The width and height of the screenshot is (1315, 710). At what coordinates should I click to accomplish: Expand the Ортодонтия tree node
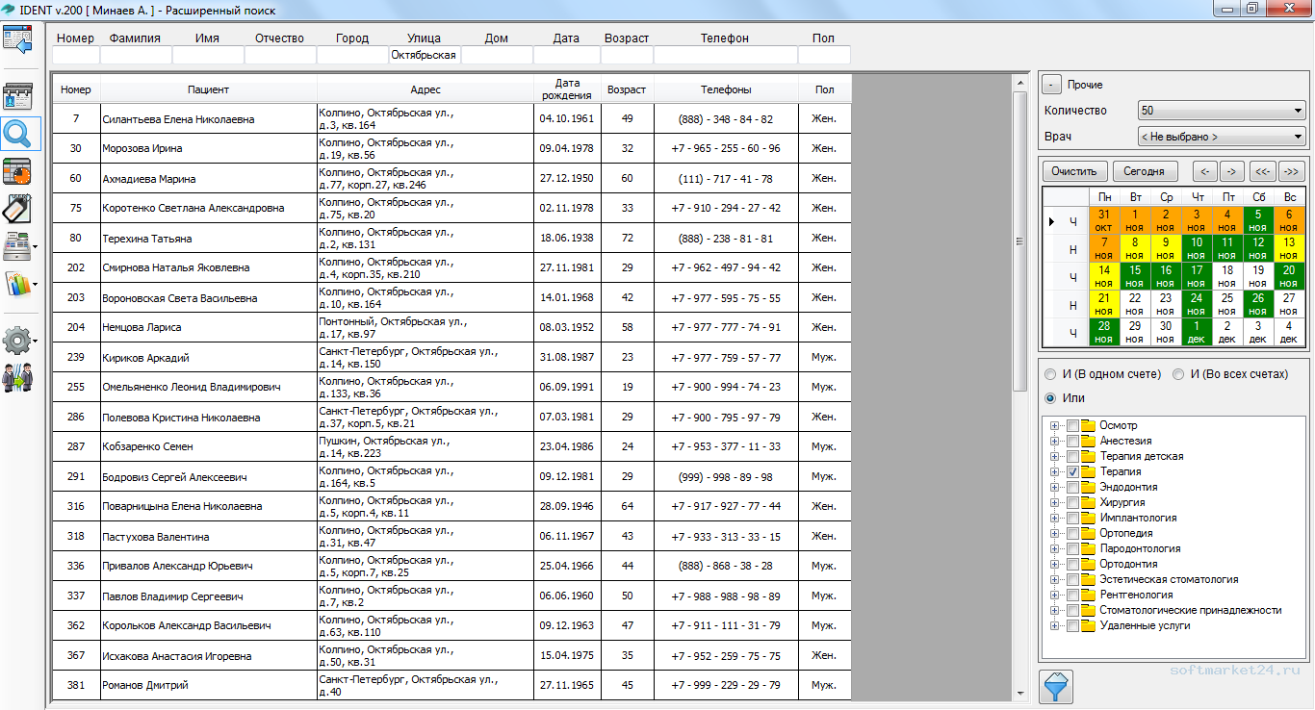tap(1055, 564)
